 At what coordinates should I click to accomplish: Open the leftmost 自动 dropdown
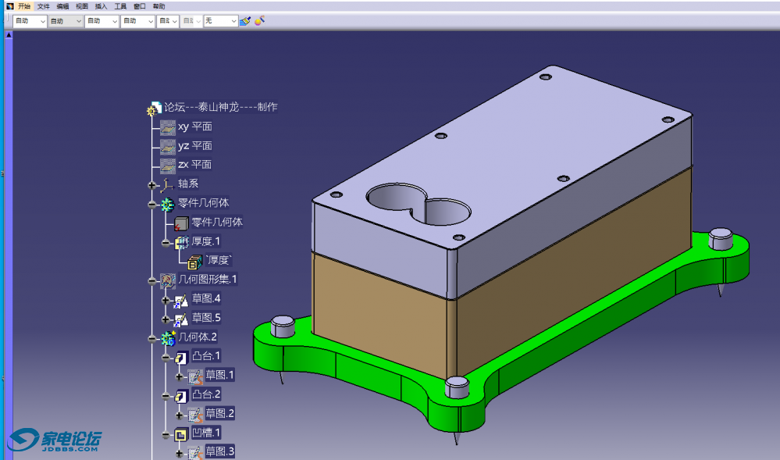coord(30,21)
